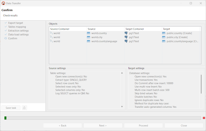This screenshot has width=206, height=131.
Task: Click the Close button
Action: [184, 126]
